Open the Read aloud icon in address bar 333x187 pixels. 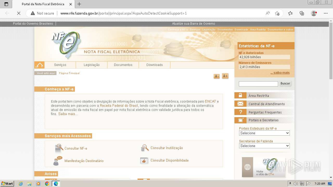(268, 13)
